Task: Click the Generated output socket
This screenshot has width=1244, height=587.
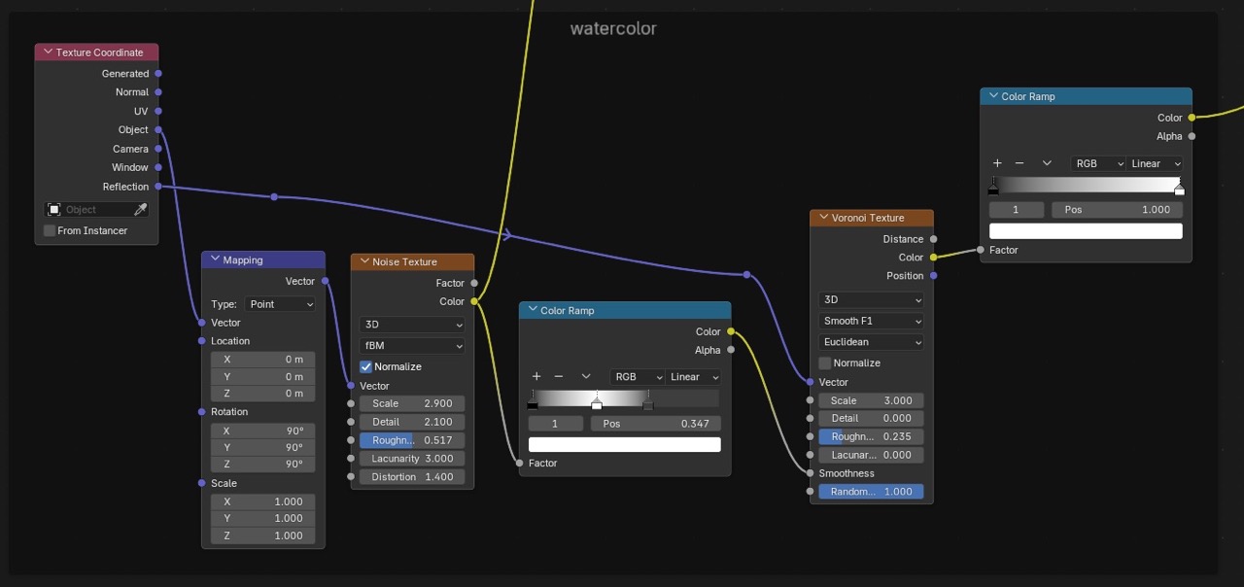Action: coord(158,74)
